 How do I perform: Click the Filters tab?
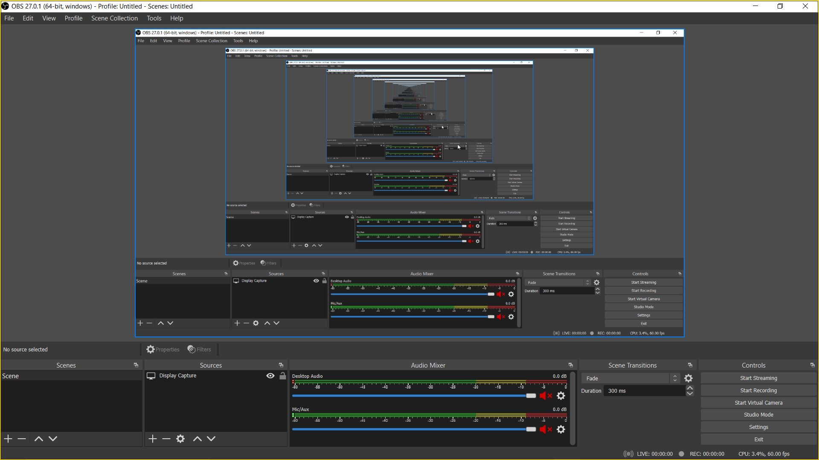(199, 349)
